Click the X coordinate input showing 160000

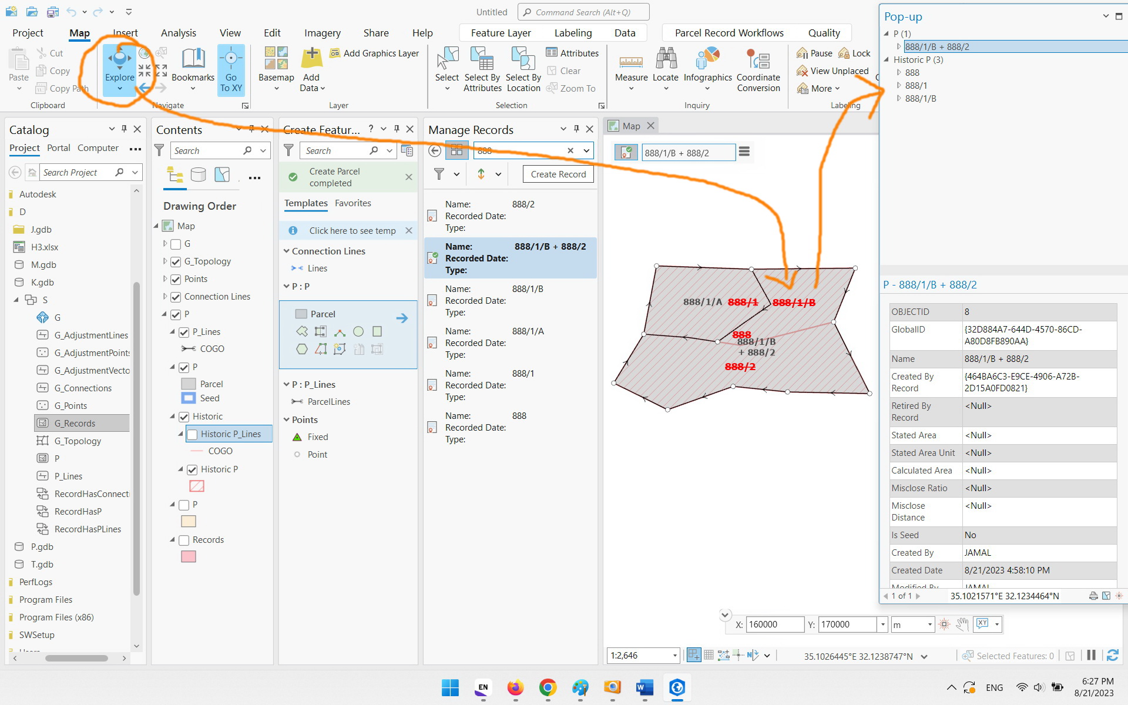(x=774, y=624)
